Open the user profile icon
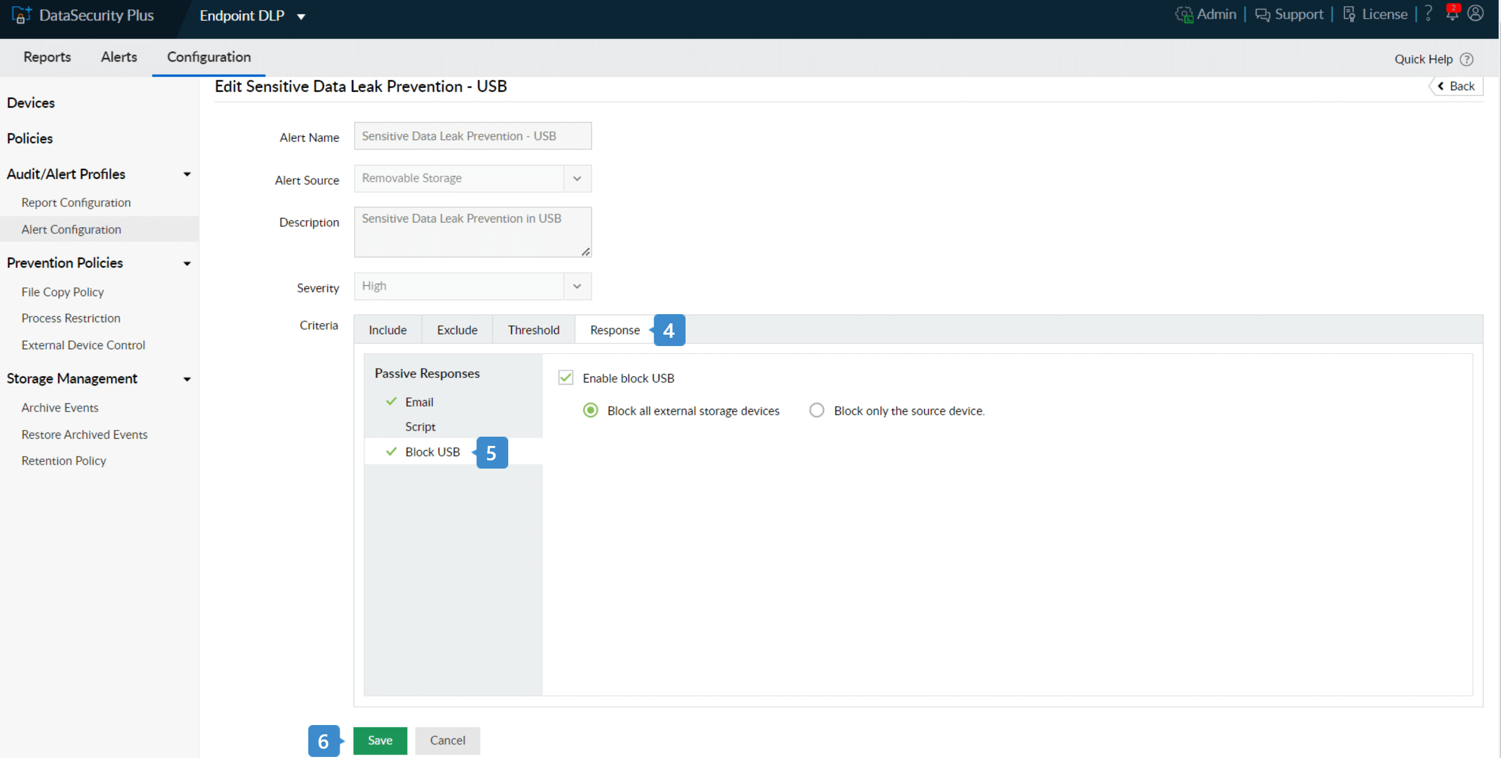Viewport: 1501px width, 758px height. [x=1475, y=13]
